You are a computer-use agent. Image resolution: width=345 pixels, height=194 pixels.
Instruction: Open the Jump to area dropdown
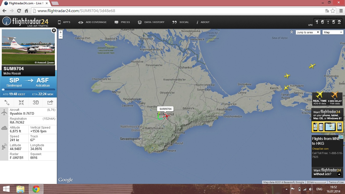[x=308, y=32]
